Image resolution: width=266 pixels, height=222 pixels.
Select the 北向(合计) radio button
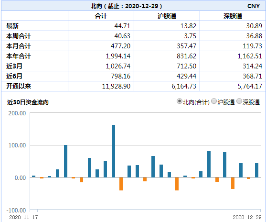(x=179, y=101)
